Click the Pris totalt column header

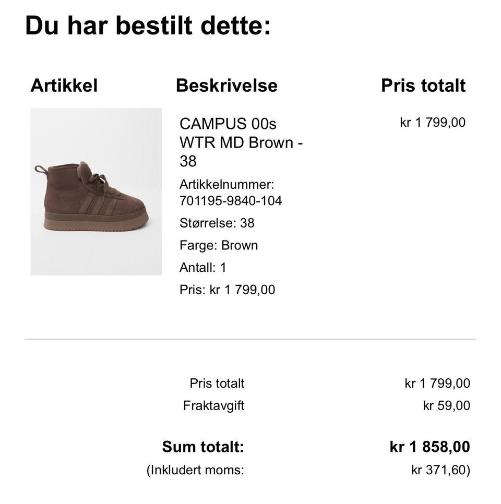pos(423,86)
